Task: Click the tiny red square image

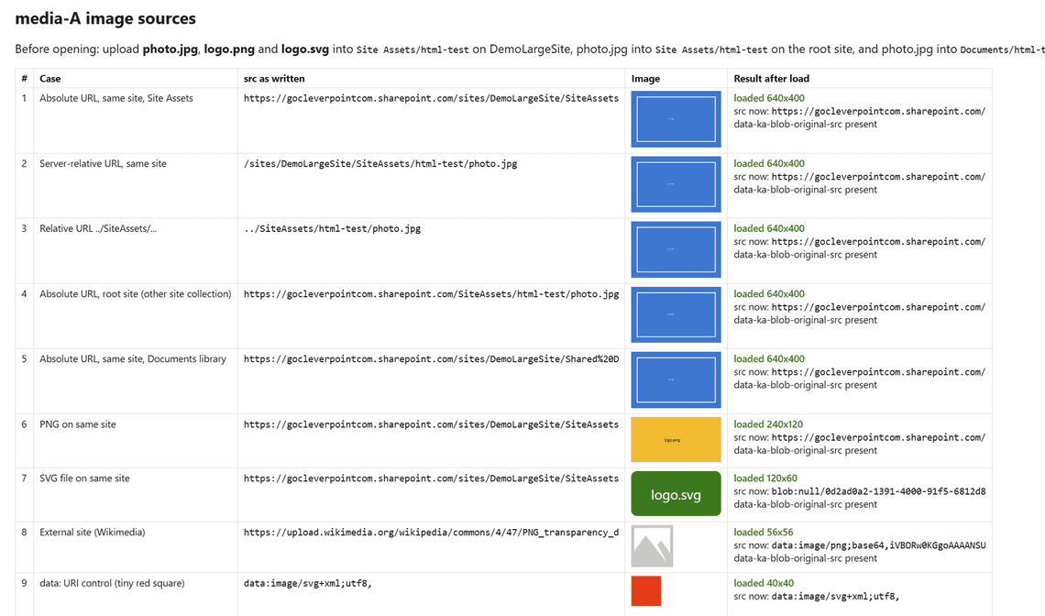Action: (x=646, y=590)
